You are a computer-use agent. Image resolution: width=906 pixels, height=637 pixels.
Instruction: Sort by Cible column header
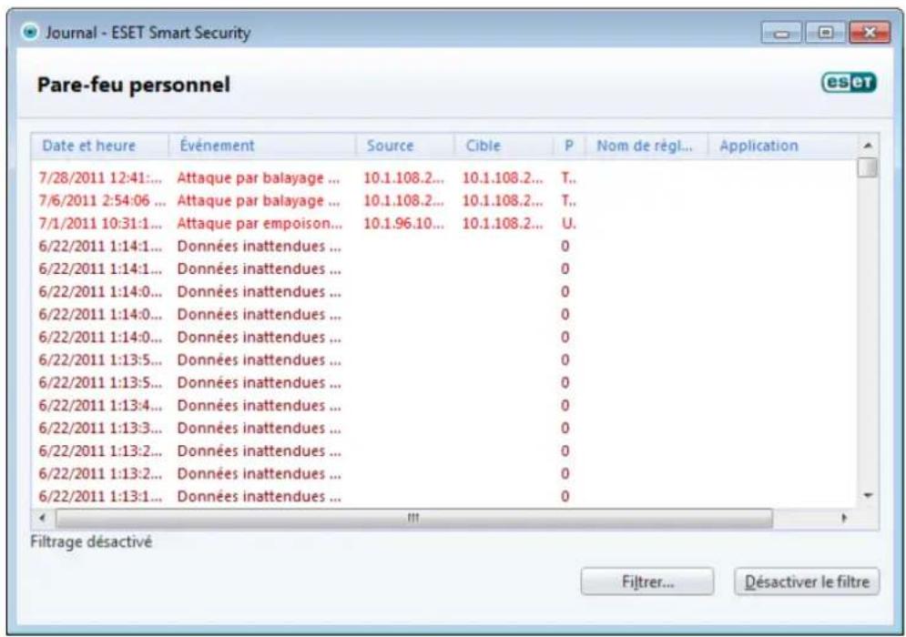coord(504,146)
